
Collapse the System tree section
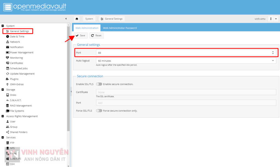[x=2, y=26]
